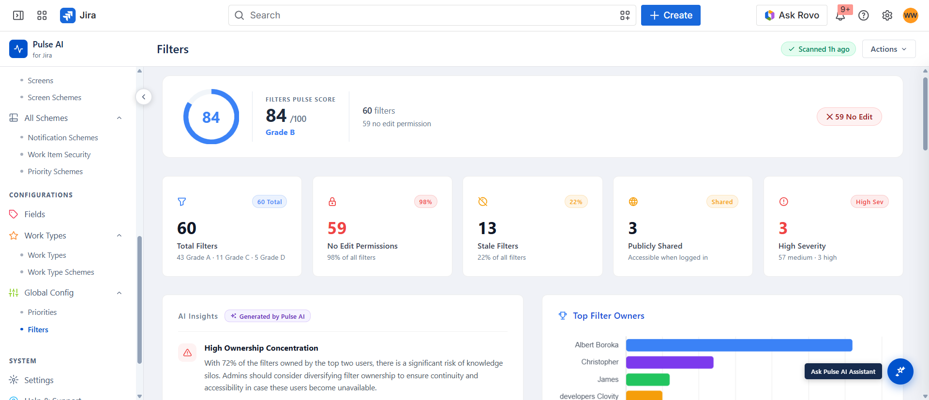Collapse the Work Types section
Screen dimensions: 929x400
[119, 236]
